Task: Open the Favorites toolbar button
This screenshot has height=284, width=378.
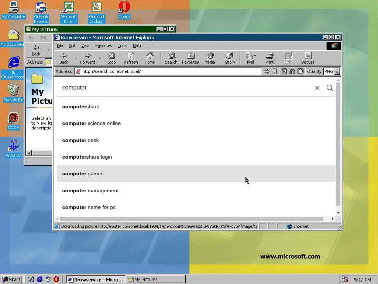Action: 190,58
